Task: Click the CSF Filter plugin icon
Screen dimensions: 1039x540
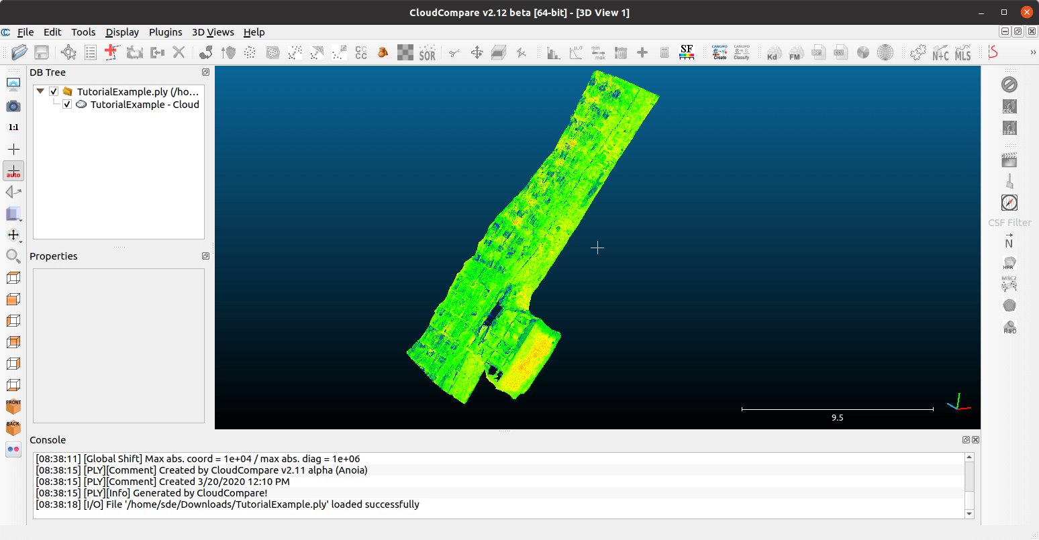Action: [1009, 223]
